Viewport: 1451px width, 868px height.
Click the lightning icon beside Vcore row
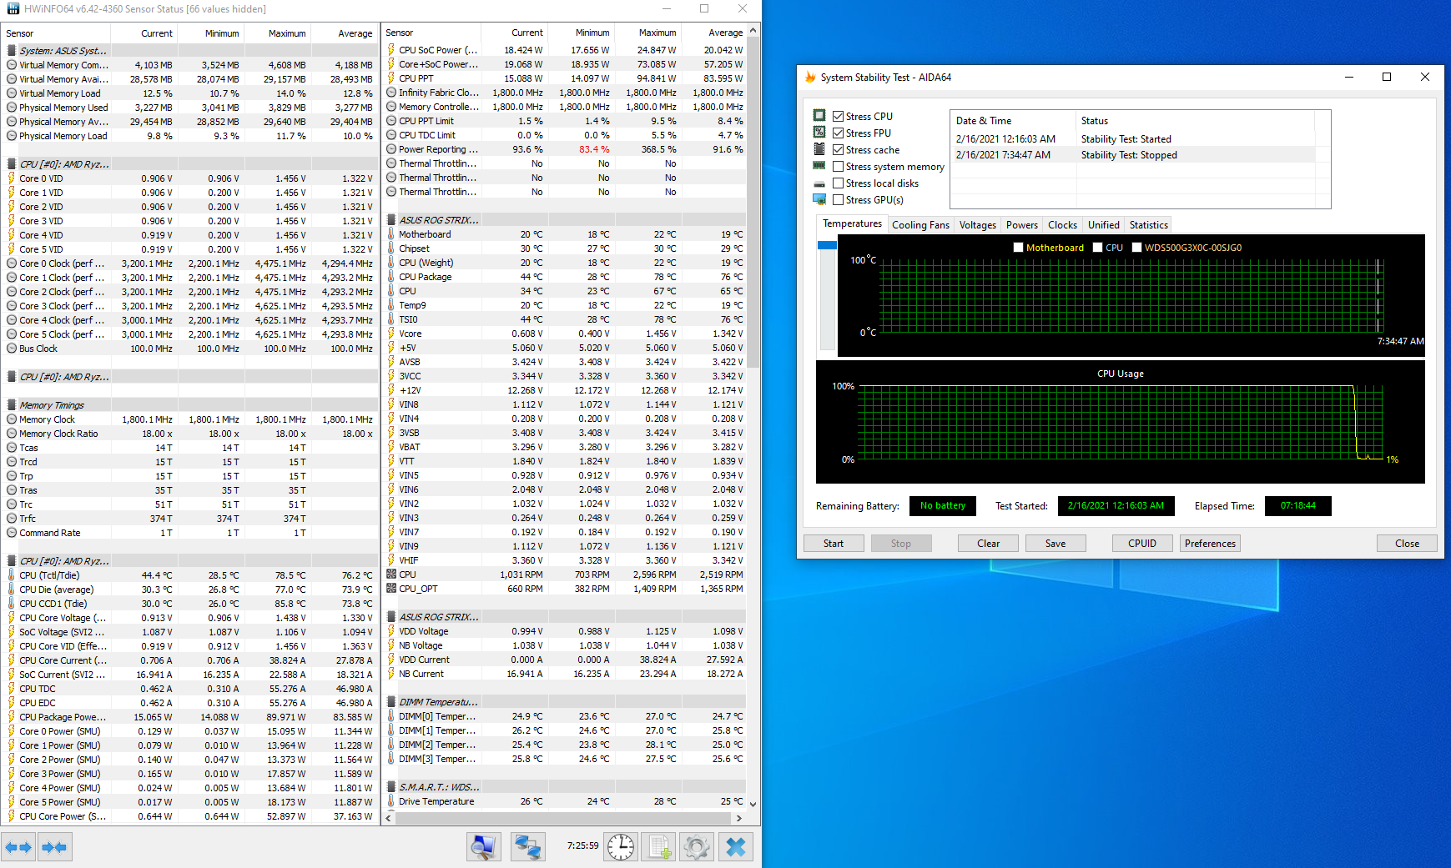click(390, 334)
